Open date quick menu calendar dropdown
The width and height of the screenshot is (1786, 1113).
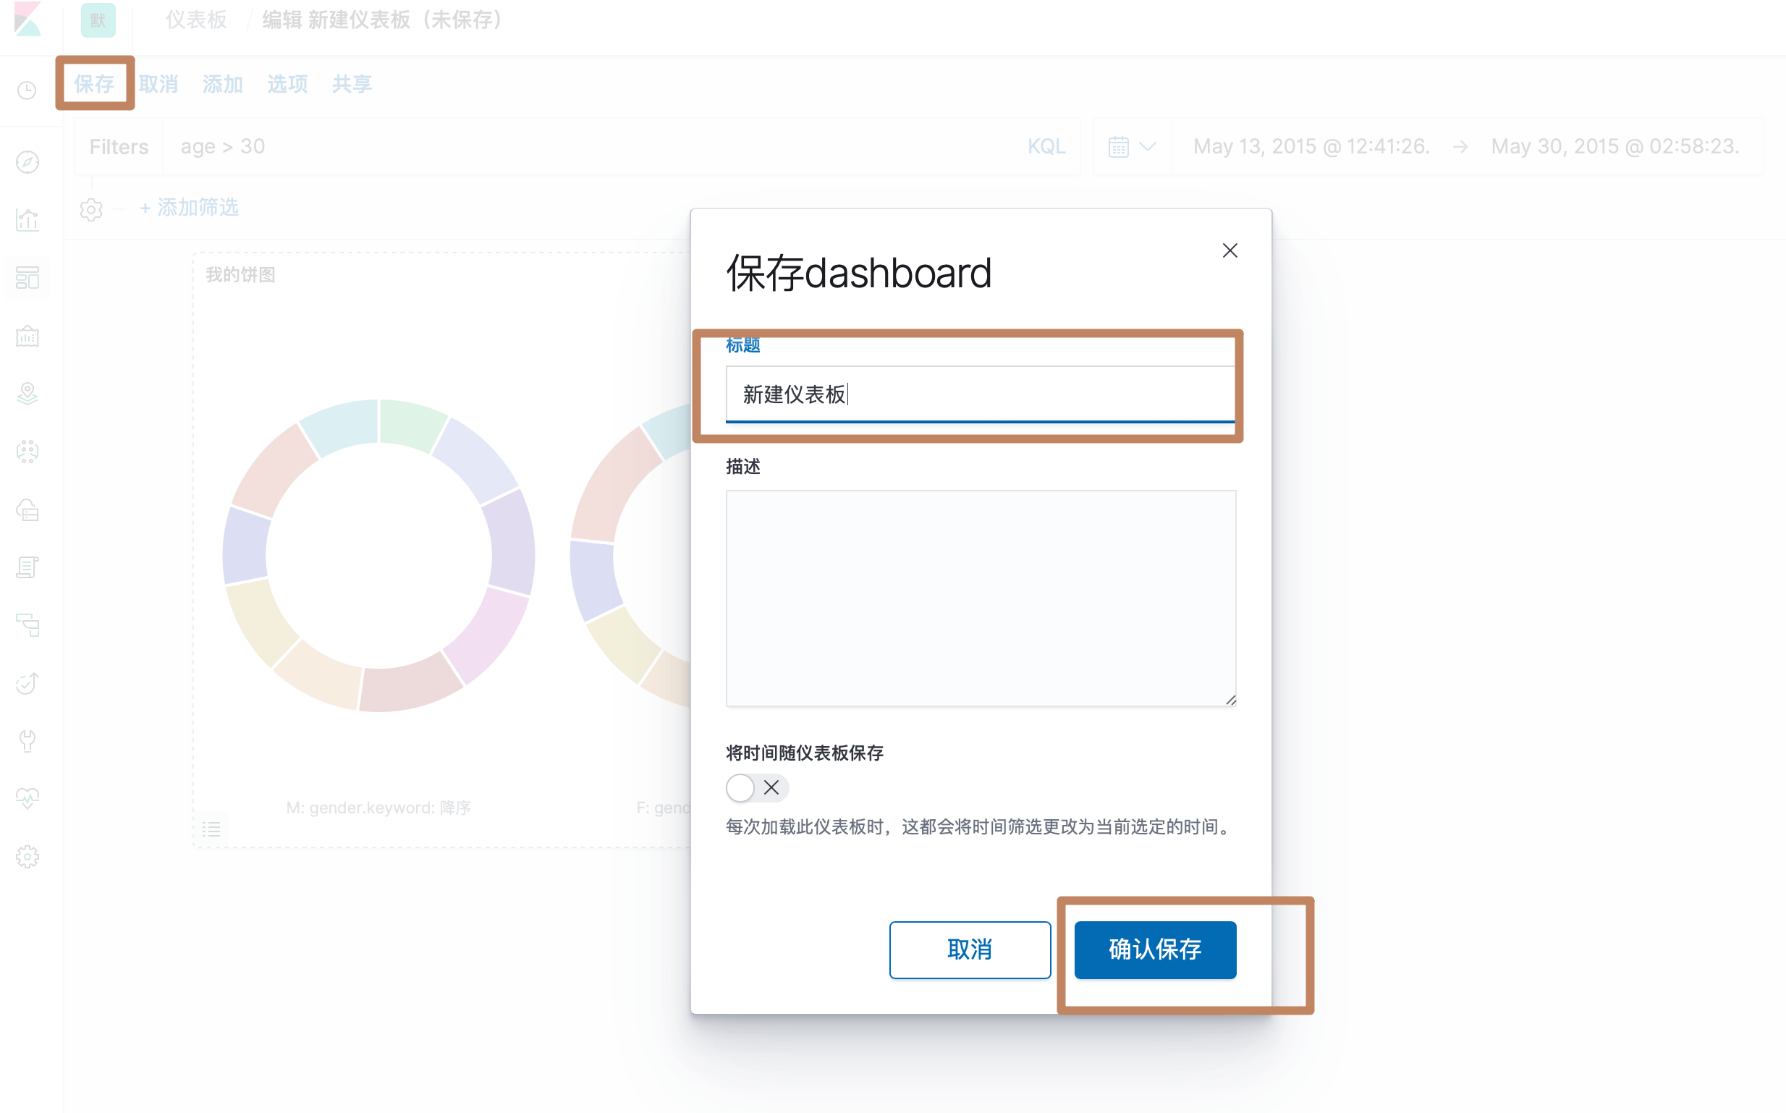[1131, 146]
